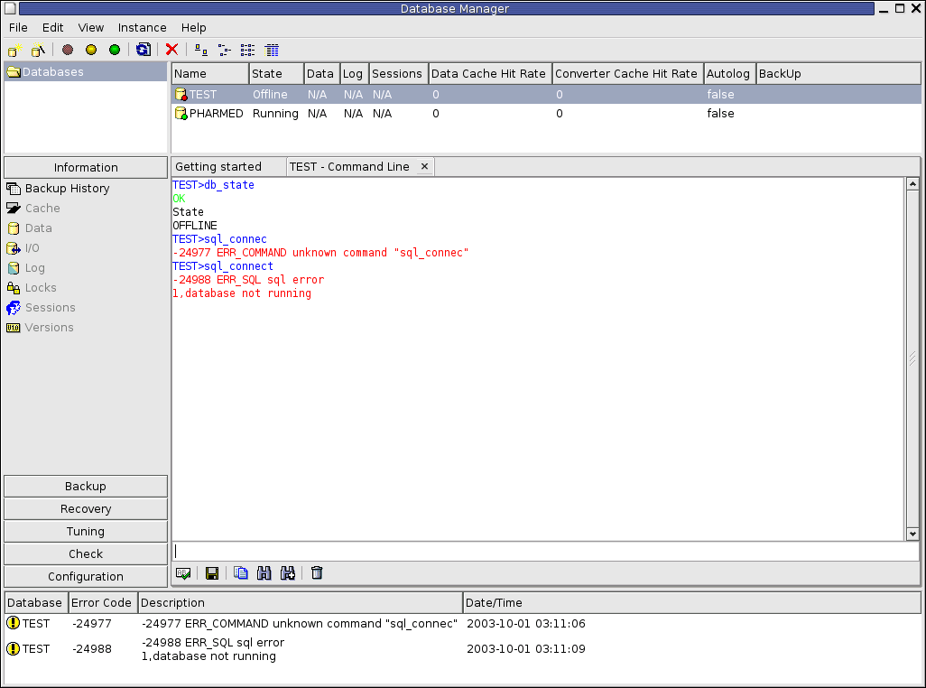Click the yellow admin state button
This screenshot has width=926, height=688.
point(91,50)
